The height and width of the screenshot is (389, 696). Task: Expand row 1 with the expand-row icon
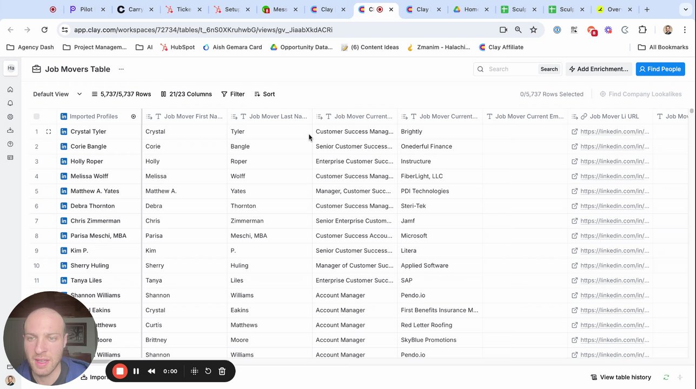point(49,131)
